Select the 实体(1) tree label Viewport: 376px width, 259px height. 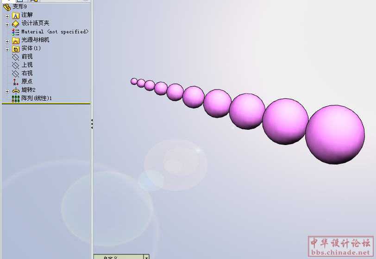click(31, 48)
